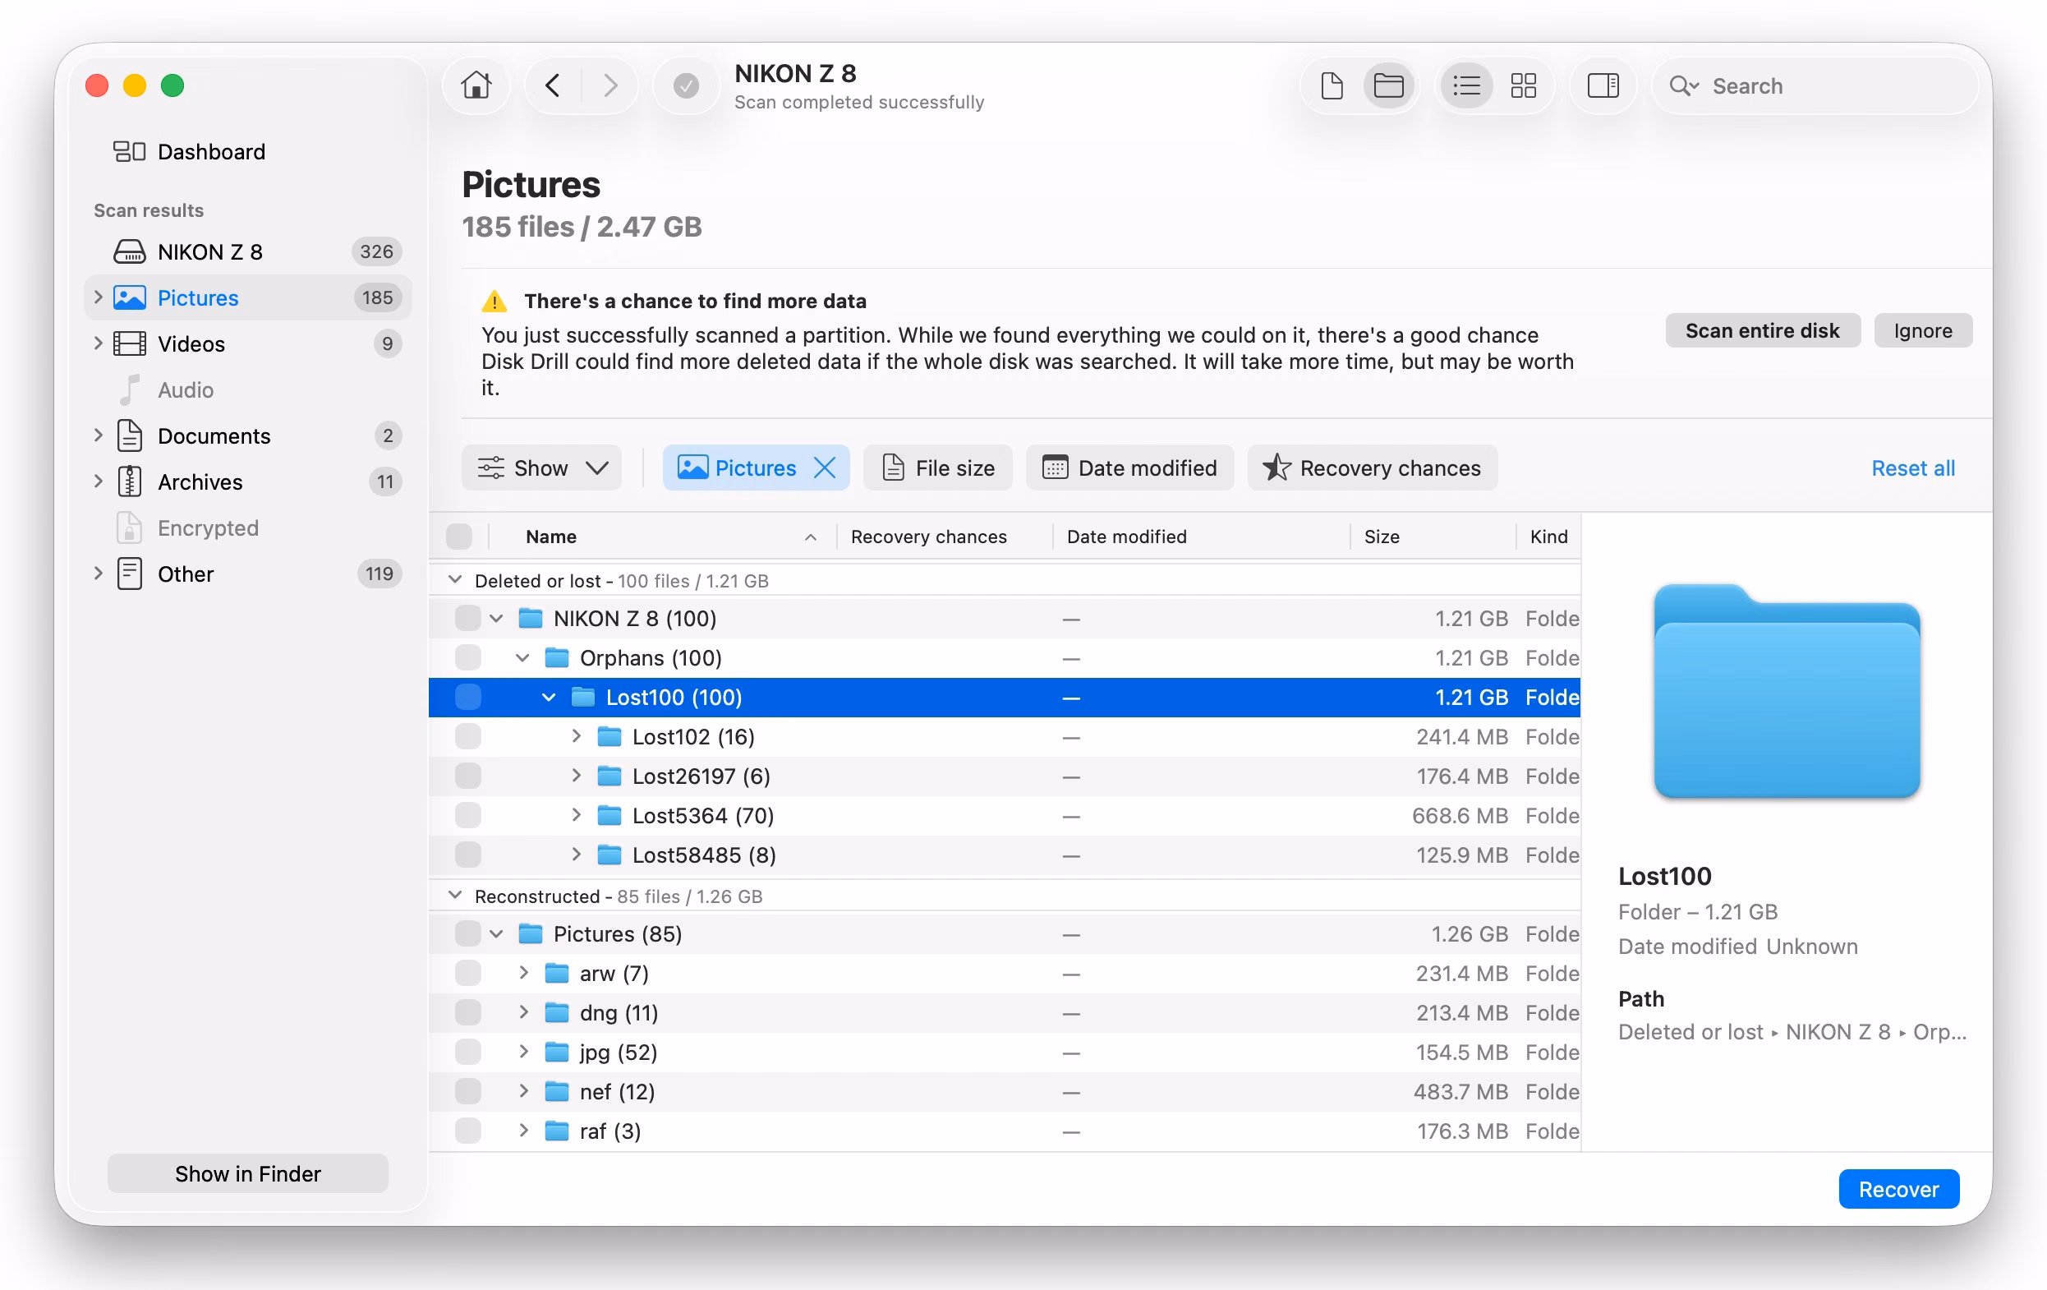This screenshot has width=2047, height=1290.
Task: Open Other category in sidebar
Action: tap(247, 574)
